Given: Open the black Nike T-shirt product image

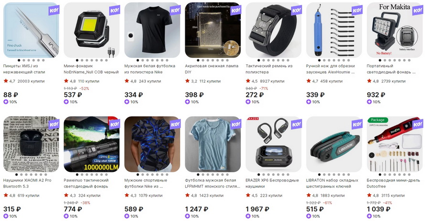Looking at the screenshot, I should 152,30.
